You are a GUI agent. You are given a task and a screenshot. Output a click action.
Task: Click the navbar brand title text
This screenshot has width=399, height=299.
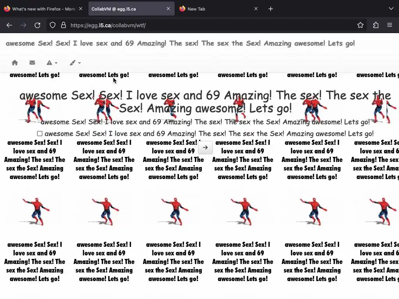coord(180,43)
